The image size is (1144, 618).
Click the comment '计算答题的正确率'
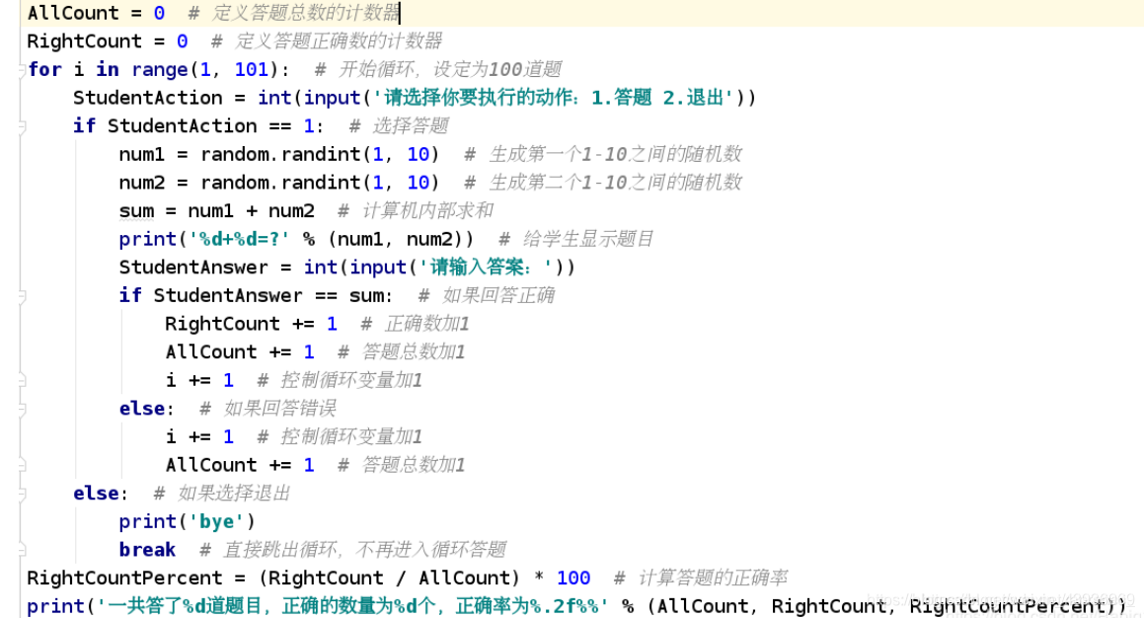[713, 579]
